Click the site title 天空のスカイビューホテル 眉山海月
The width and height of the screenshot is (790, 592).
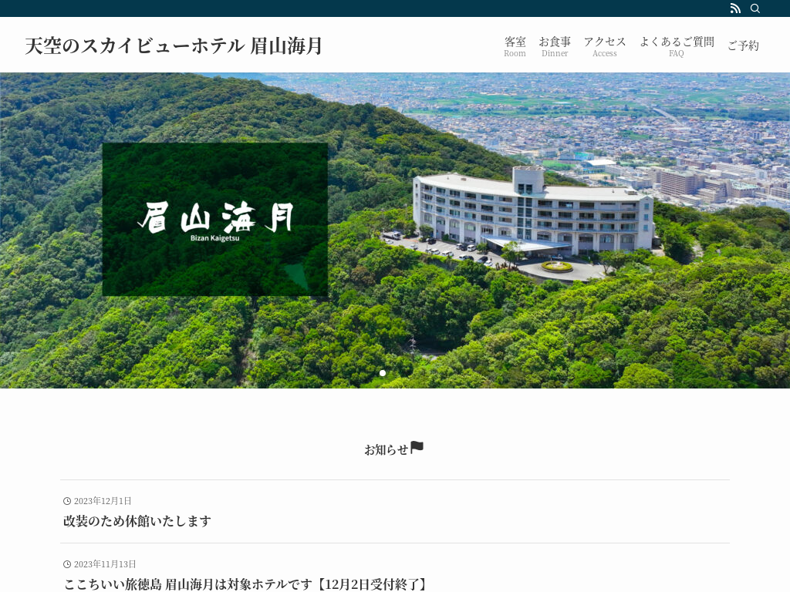coord(174,45)
